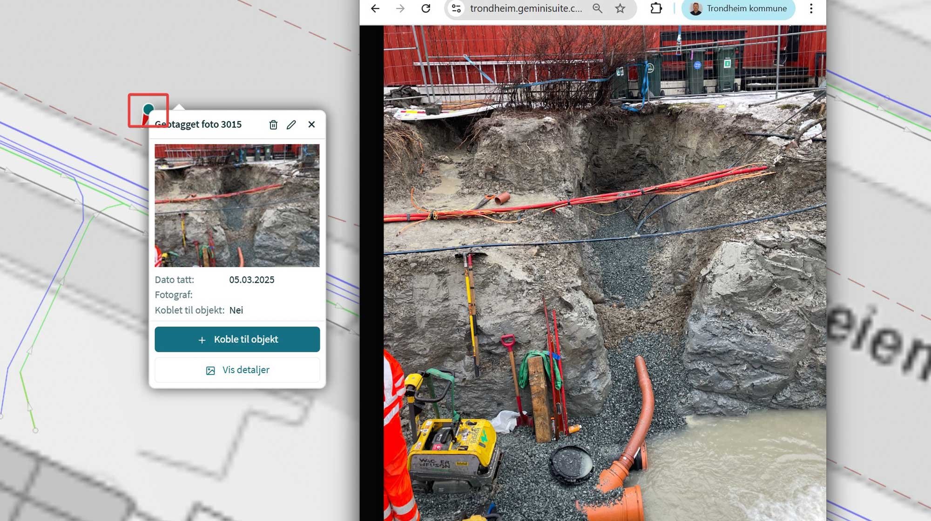This screenshot has width=931, height=521.
Task: Click the Dato tatt value 05.03.2025
Action: coord(251,280)
